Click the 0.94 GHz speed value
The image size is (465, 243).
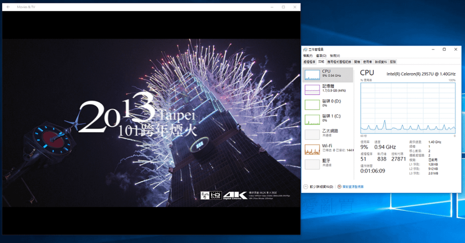click(385, 147)
